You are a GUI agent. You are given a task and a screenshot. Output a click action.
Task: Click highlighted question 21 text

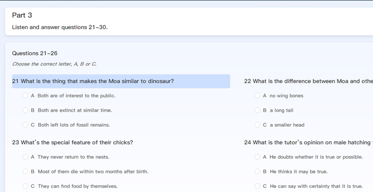tap(93, 81)
